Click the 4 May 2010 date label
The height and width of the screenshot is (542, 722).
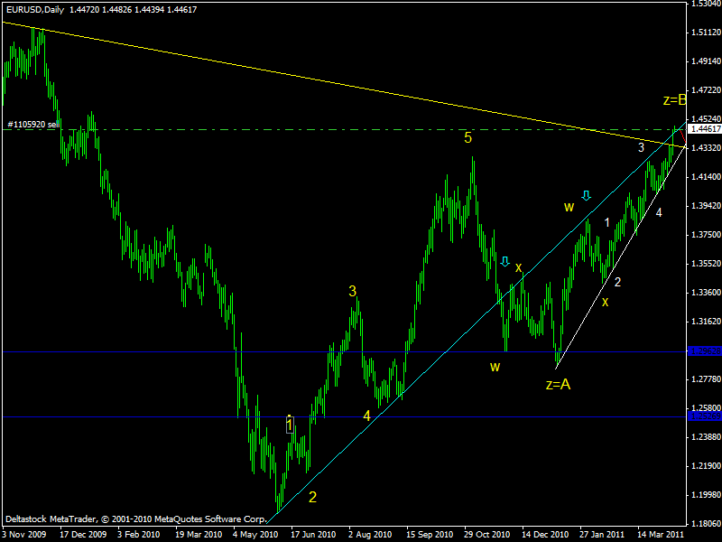click(x=255, y=534)
